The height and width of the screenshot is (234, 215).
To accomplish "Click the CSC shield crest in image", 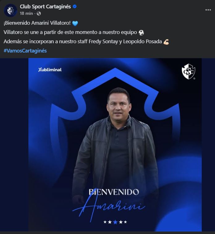I will tap(188, 72).
